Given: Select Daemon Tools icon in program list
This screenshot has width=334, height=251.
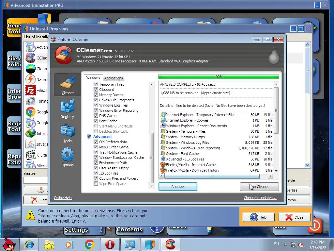Looking at the screenshot, I should (30, 79).
